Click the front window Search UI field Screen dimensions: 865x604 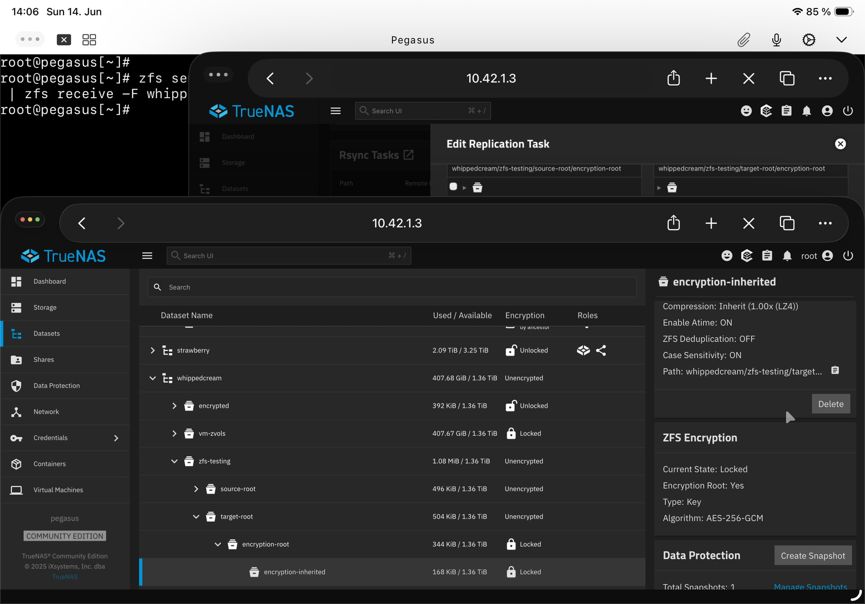289,256
